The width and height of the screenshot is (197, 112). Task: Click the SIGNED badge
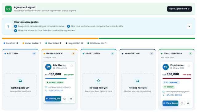(x=169, y=87)
